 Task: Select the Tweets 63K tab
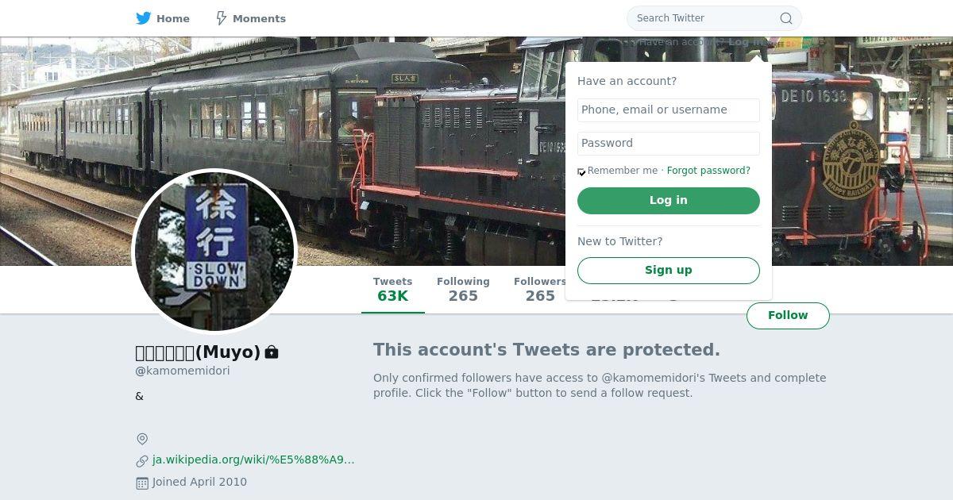(392, 290)
